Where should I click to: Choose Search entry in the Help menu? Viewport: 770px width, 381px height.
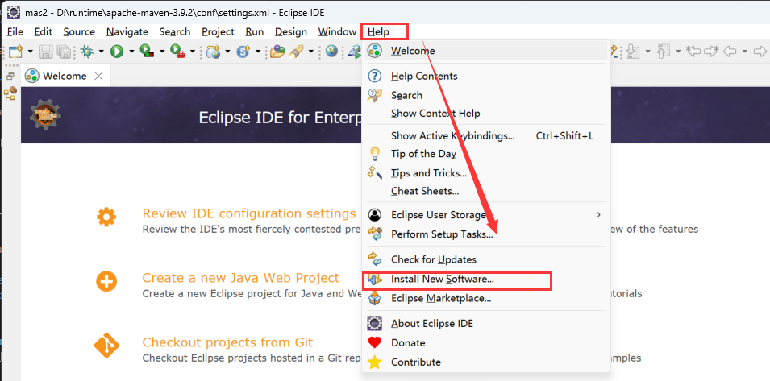pyautogui.click(x=486, y=95)
